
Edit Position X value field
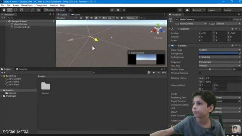coord(206,33)
